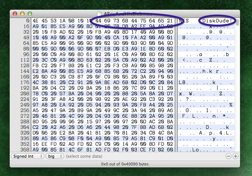The width and height of the screenshot is (252, 176).
Task: Minimize the window using the yellow button
Action: tap(22, 14)
